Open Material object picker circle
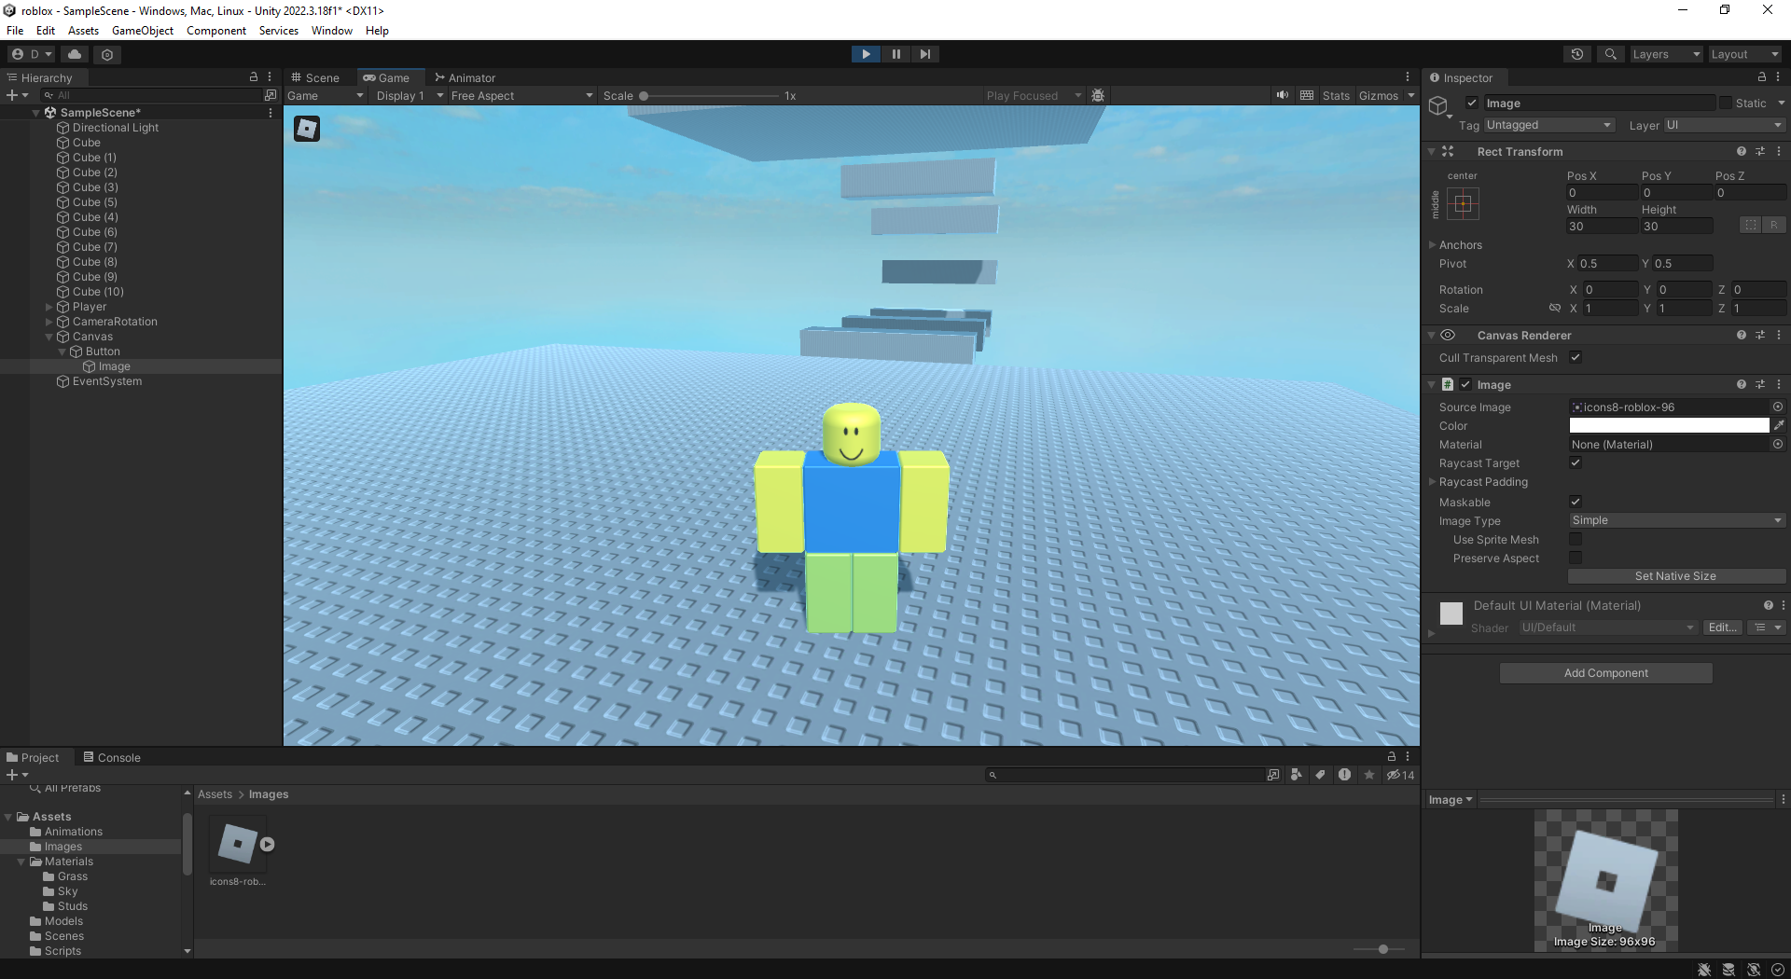1791x979 pixels. pos(1778,444)
